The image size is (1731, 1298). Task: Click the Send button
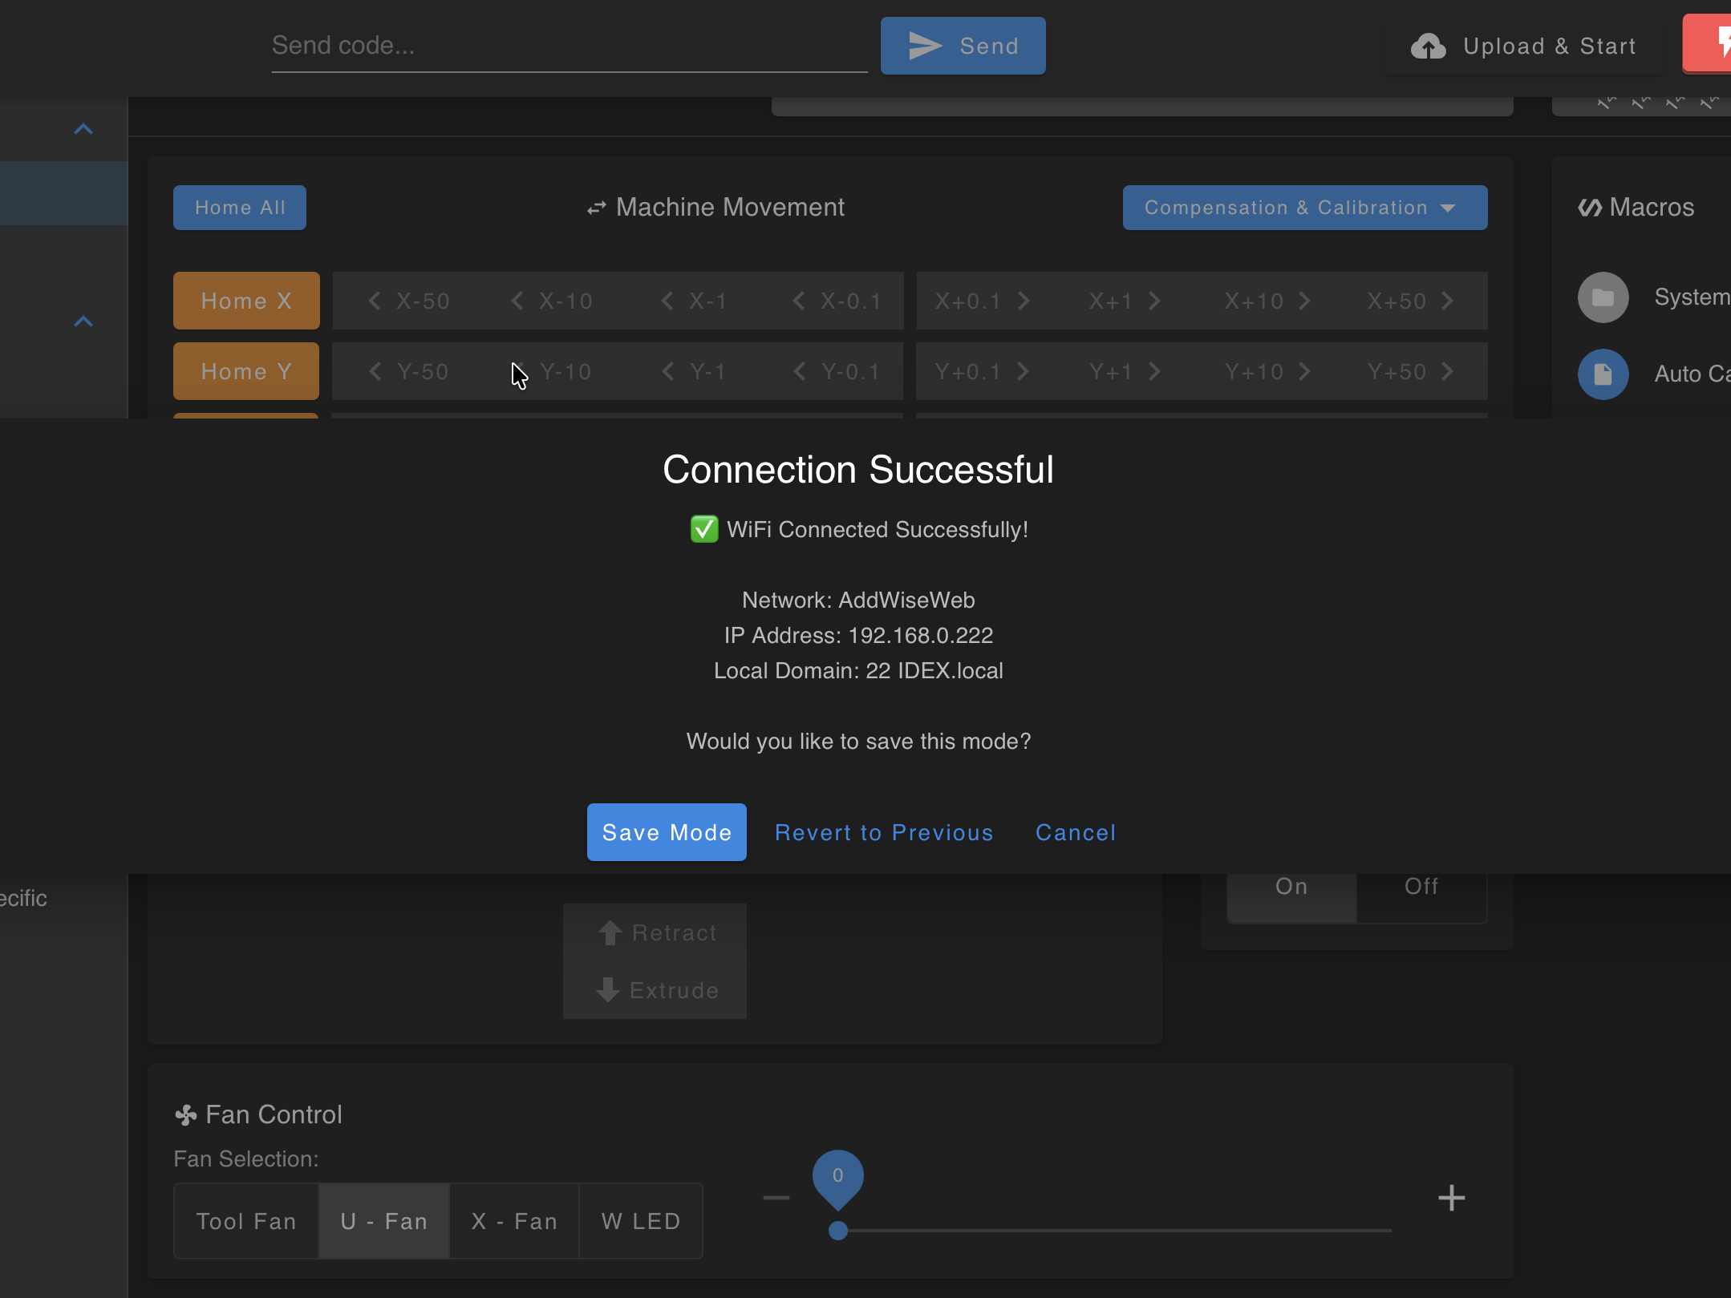click(963, 46)
